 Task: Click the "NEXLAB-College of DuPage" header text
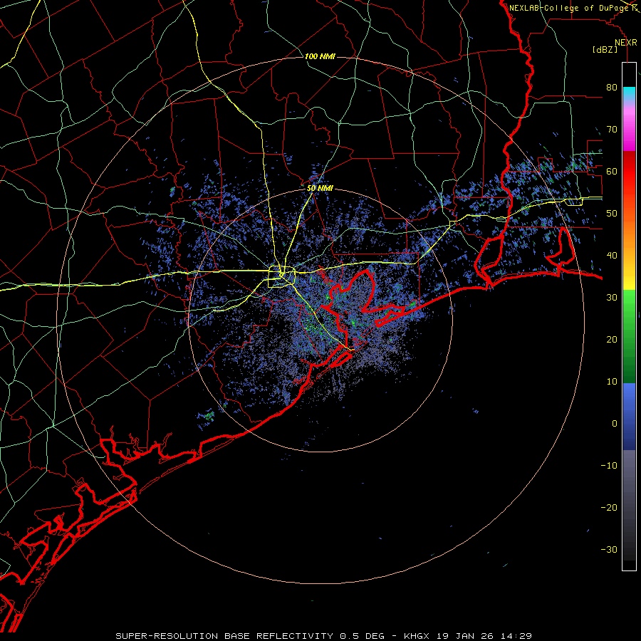point(568,8)
